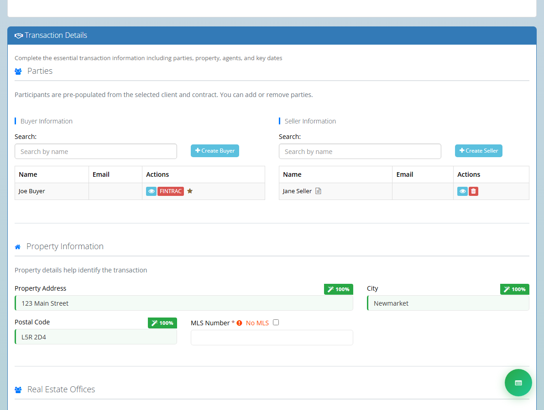This screenshot has height=410, width=544.
Task: Click the Real Estate Offices group icon
Action: click(x=18, y=390)
